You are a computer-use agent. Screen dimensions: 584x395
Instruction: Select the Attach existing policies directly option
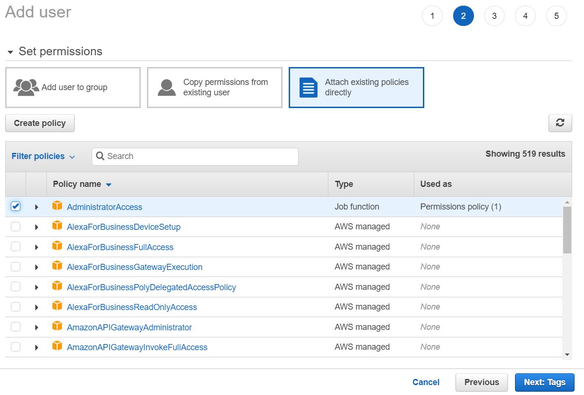pyautogui.click(x=356, y=87)
